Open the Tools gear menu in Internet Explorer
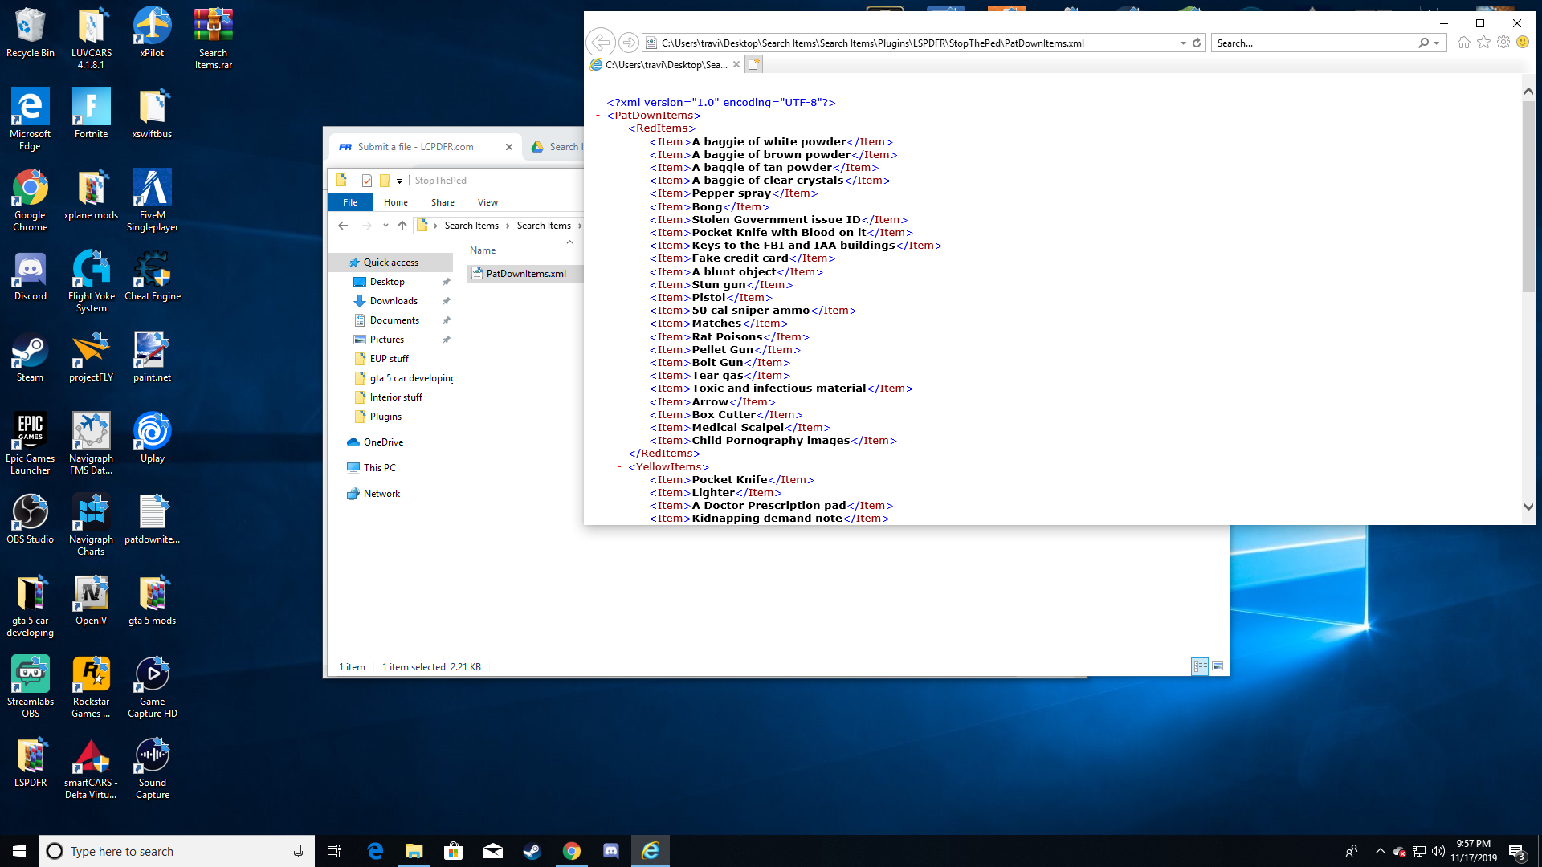 1503,43
